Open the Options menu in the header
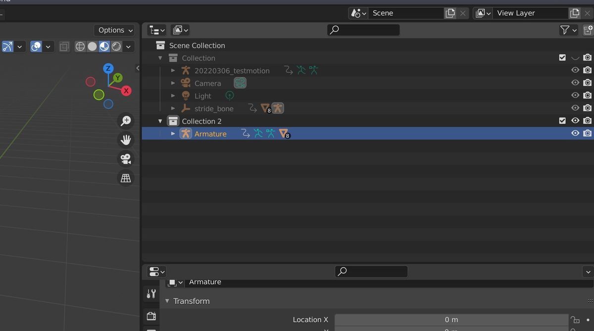 coord(114,30)
